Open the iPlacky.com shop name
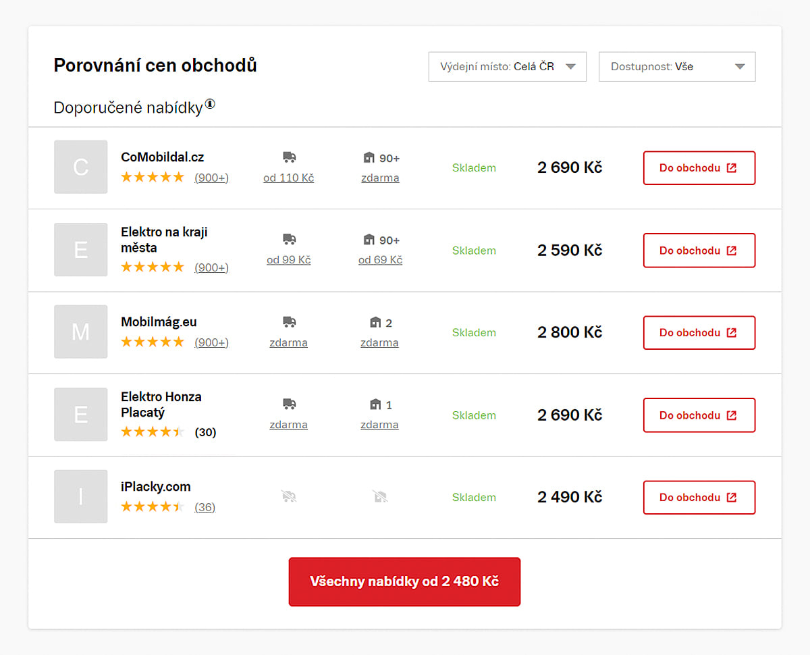The image size is (810, 655). tap(156, 487)
